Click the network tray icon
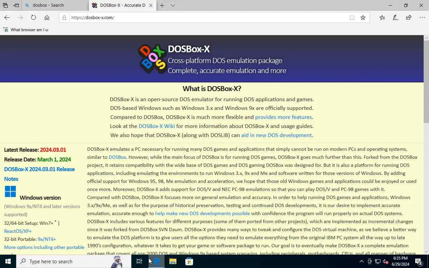Viewport: 429px width, 268px height. [378, 261]
